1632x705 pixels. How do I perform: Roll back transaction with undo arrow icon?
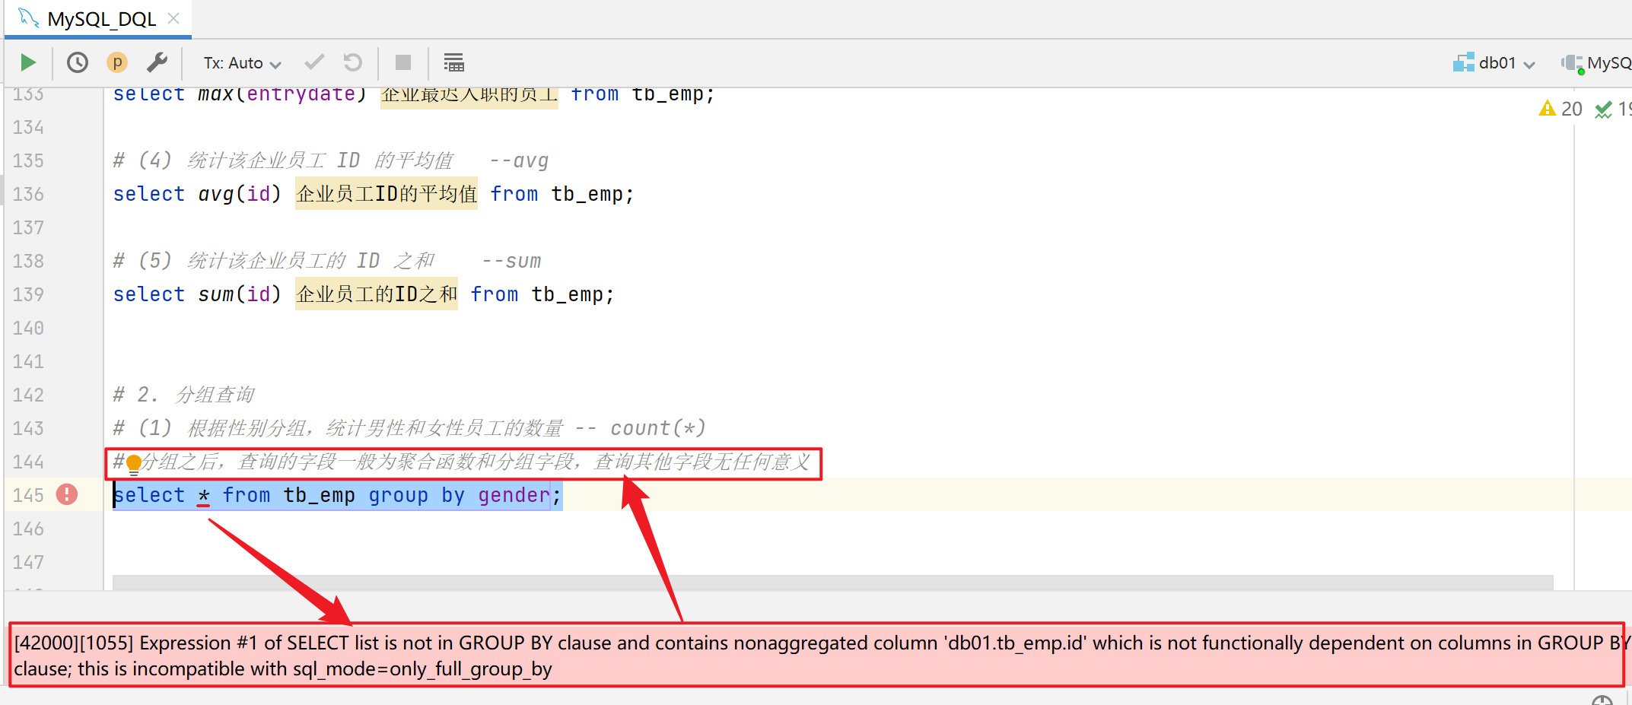(353, 62)
